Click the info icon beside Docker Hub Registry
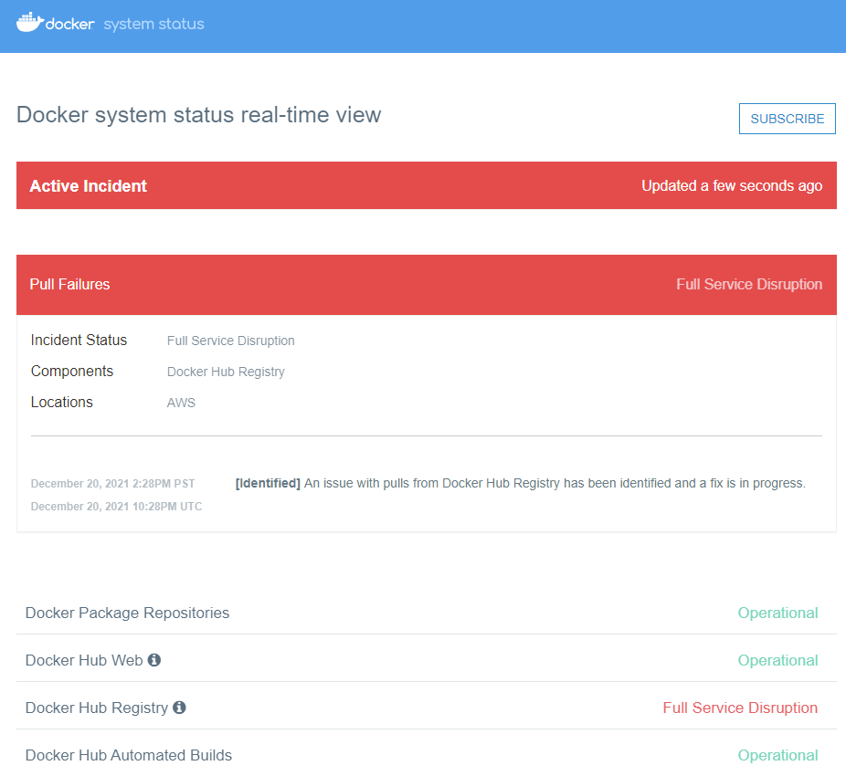Viewport: 846px width, 776px height. pos(179,708)
